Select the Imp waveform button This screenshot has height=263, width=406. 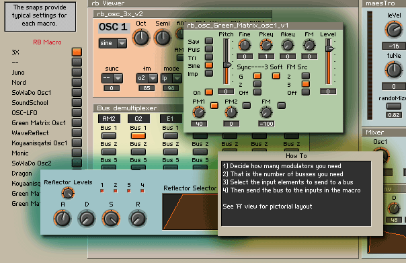[x=209, y=73]
